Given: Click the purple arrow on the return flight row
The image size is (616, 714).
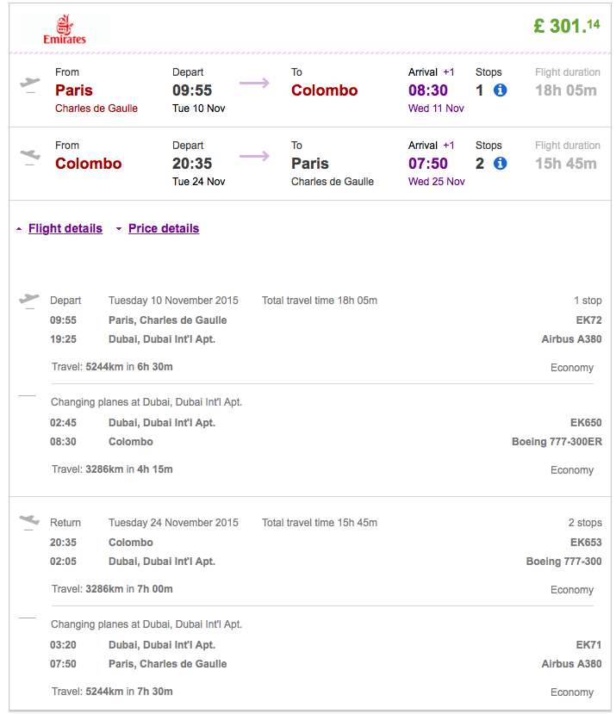Looking at the screenshot, I should 254,156.
